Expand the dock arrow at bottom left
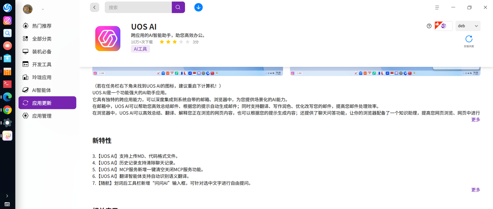Screen dimensions: 493x209 (7, 196)
